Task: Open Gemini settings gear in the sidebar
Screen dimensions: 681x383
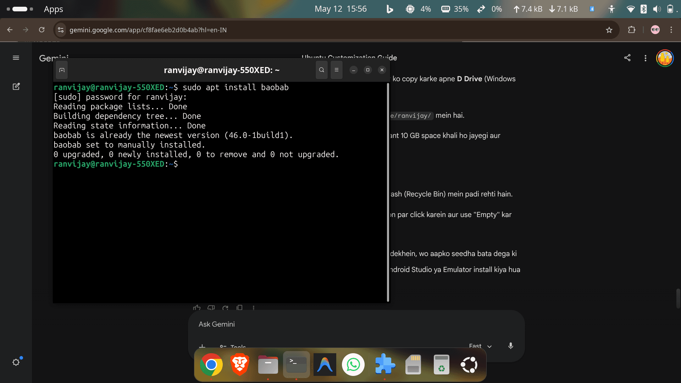Action: 16,362
